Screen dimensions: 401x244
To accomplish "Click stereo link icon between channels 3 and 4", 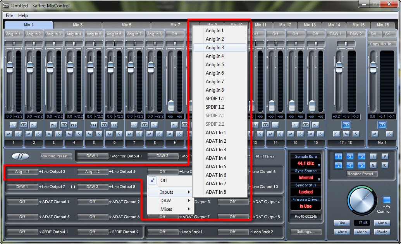I will pos(64,125).
